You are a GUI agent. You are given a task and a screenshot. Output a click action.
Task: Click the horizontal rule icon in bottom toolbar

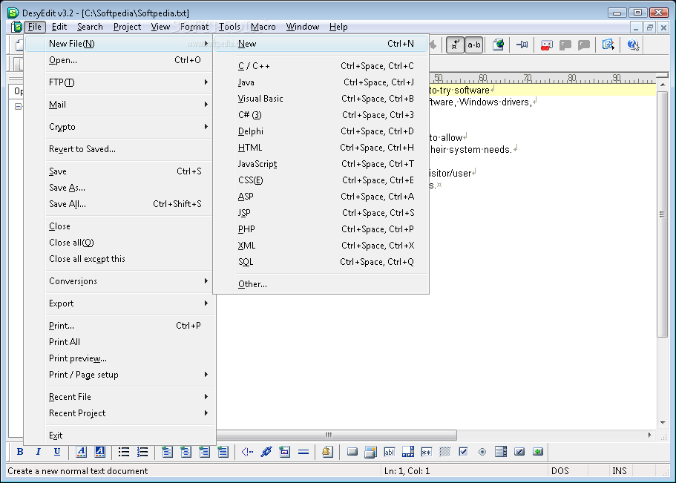[303, 452]
